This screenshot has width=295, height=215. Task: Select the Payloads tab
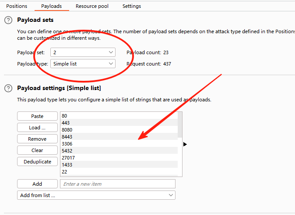[52, 6]
